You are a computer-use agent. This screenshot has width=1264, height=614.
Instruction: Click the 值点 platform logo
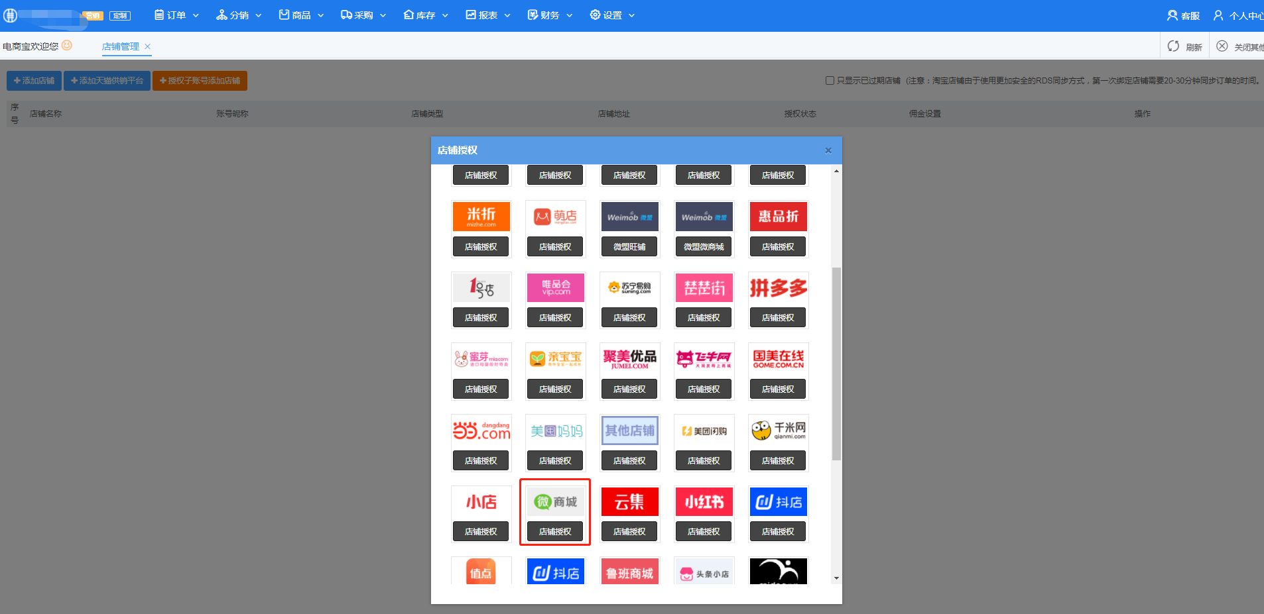click(481, 572)
